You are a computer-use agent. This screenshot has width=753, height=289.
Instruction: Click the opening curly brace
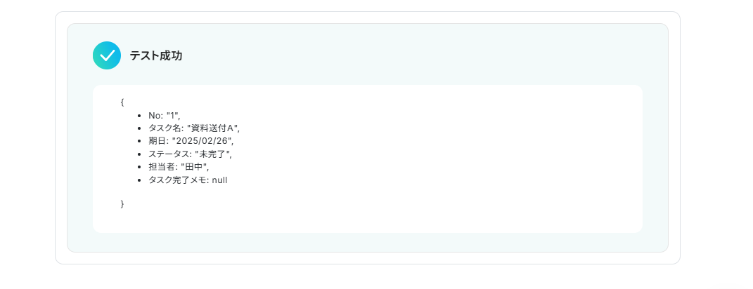click(x=122, y=102)
